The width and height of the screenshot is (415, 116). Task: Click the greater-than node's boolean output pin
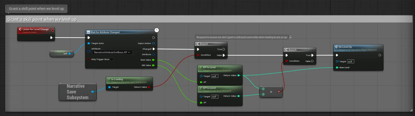tap(279, 92)
